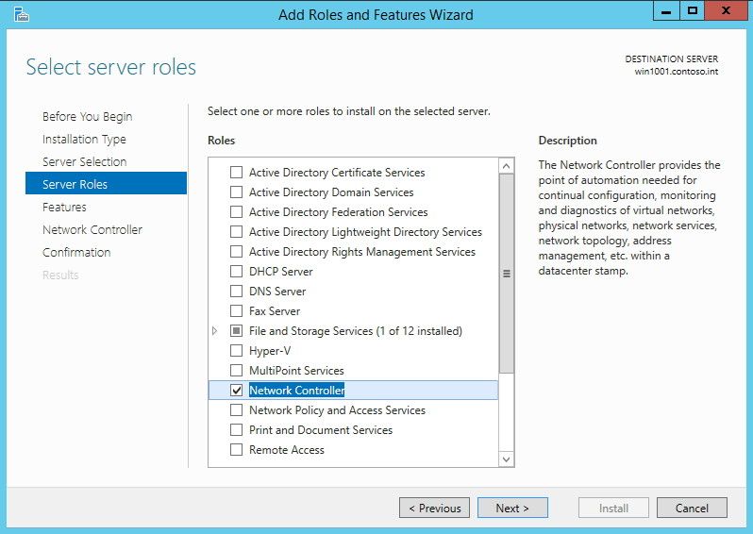This screenshot has width=753, height=534.
Task: Select MultiPoint Services role label
Action: coord(296,371)
